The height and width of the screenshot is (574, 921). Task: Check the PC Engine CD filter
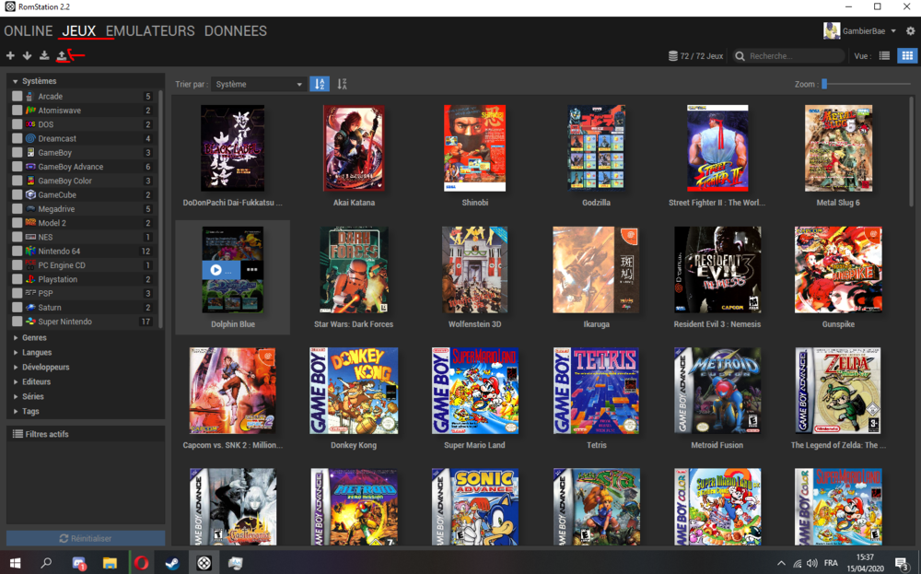[17, 265]
